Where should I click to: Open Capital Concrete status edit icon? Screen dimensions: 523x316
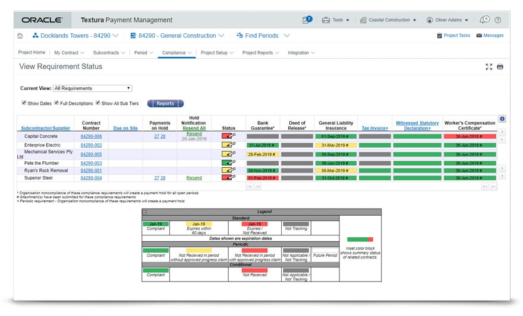[x=228, y=136]
